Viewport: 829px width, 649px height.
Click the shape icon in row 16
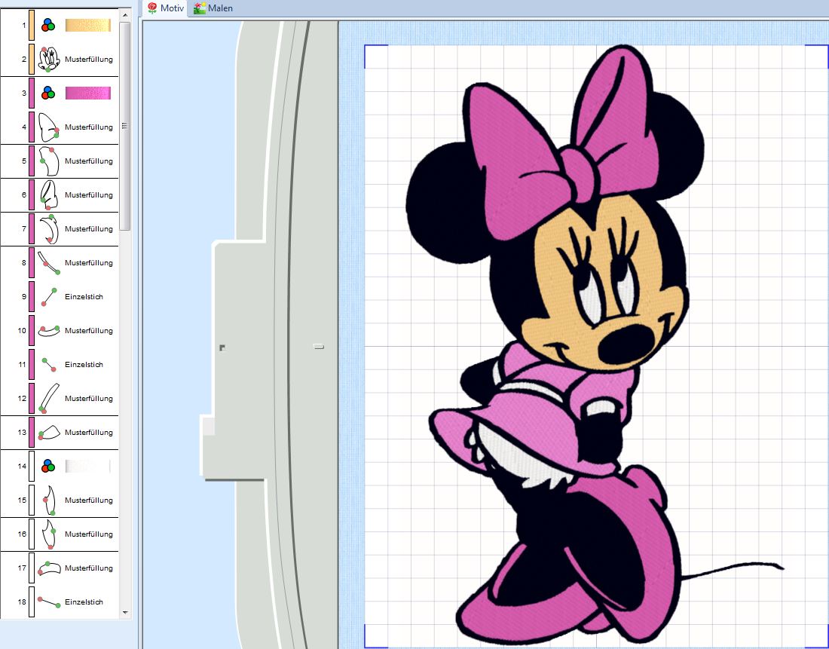tap(48, 534)
